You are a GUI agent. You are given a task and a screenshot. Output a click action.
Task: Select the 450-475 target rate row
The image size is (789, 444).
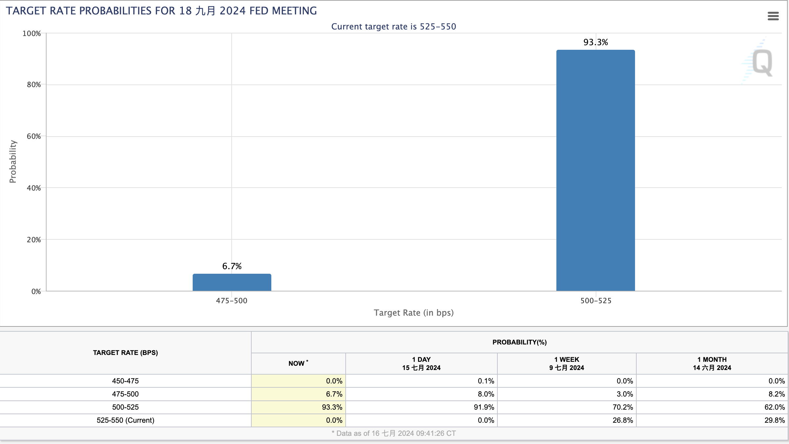394,381
